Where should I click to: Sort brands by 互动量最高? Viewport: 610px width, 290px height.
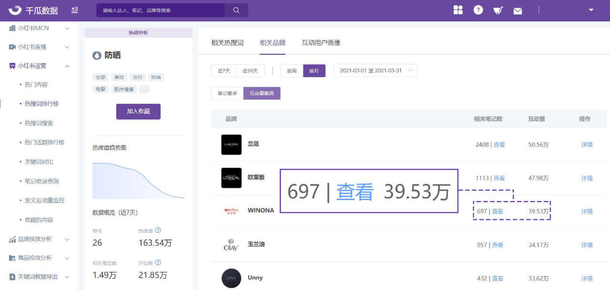pos(262,93)
